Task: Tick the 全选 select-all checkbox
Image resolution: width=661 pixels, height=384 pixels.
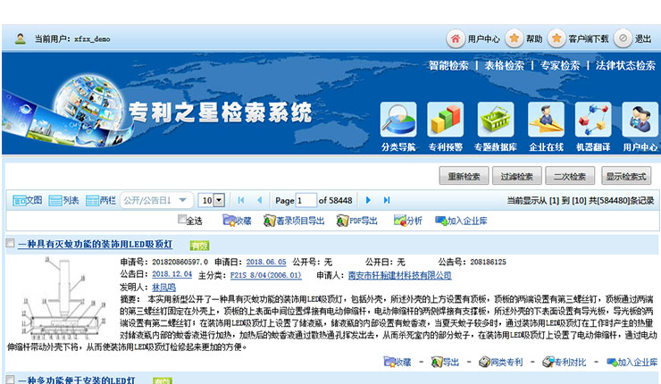Action: pyautogui.click(x=182, y=220)
